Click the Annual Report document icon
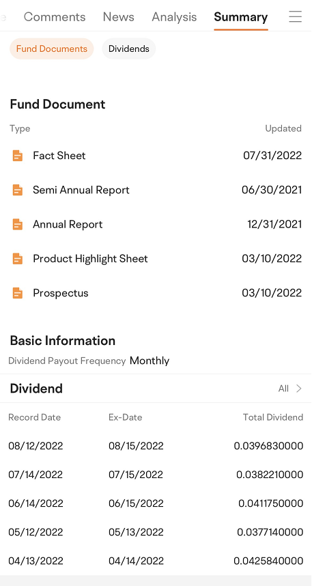Viewport: 312px width, 586px height. pos(18,224)
